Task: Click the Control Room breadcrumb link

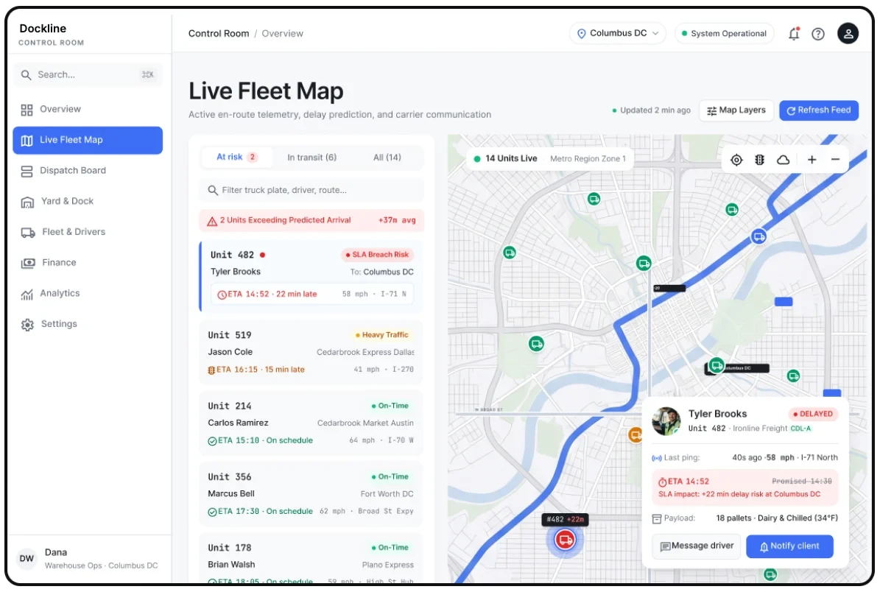Action: pyautogui.click(x=219, y=34)
